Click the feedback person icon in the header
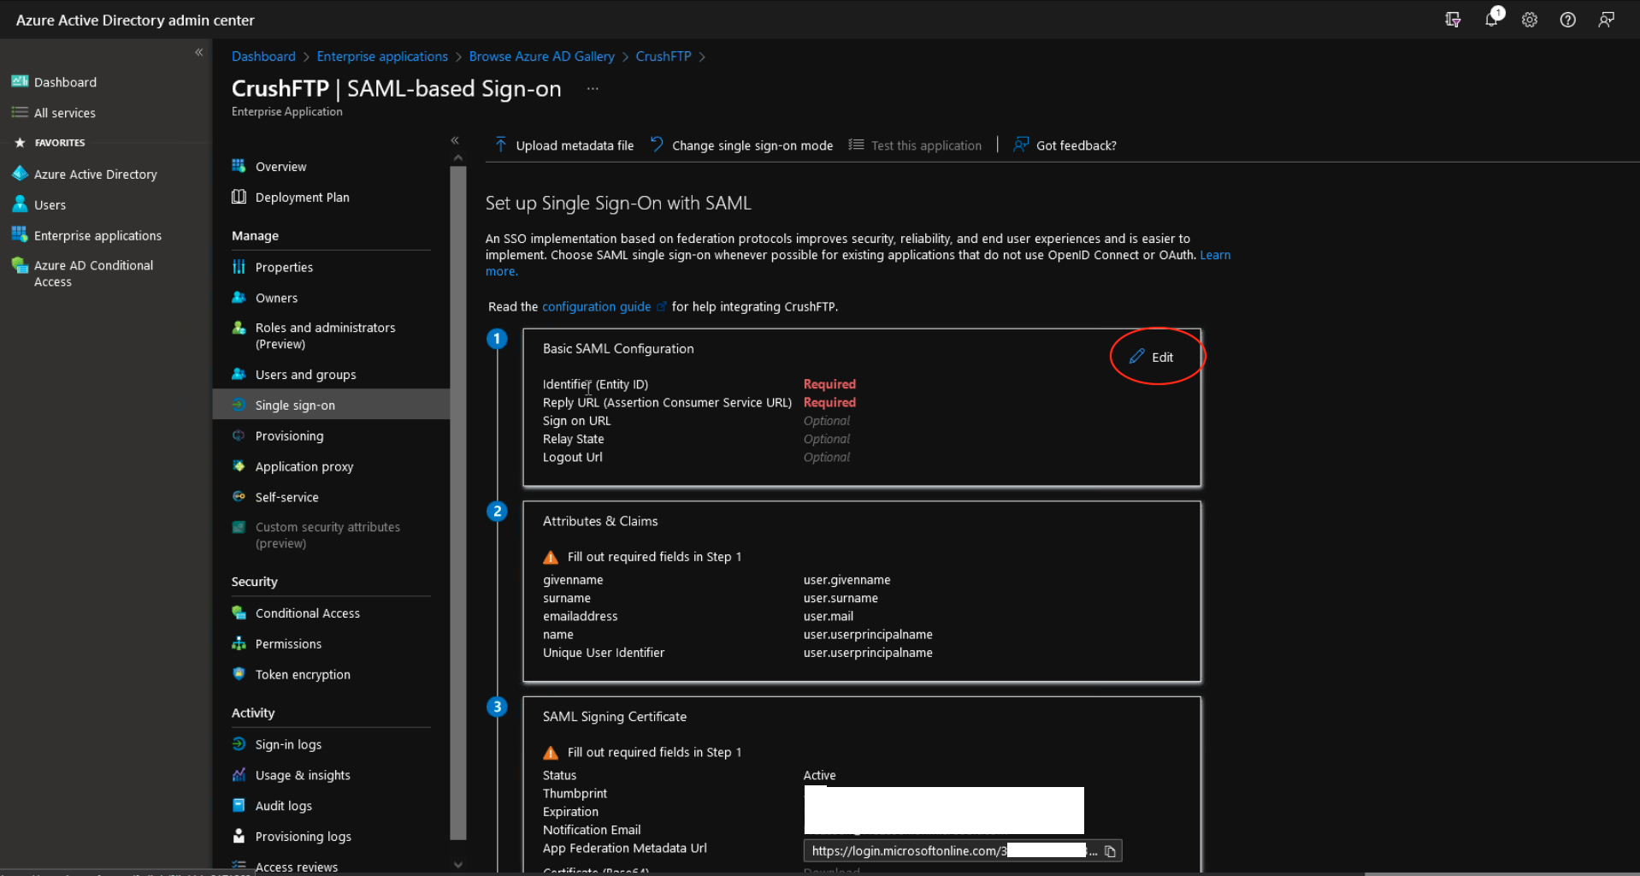The image size is (1640, 876). point(1606,20)
